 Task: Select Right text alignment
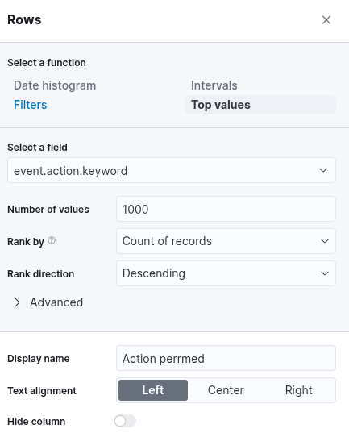tap(298, 390)
